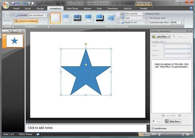Open the Drawing Tools Format tab

[x=143, y=9]
